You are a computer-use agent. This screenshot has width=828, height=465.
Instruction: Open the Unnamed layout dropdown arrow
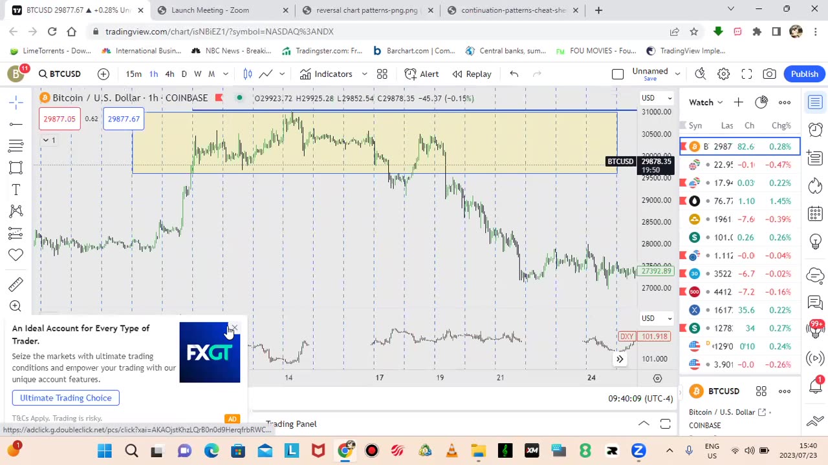(677, 74)
